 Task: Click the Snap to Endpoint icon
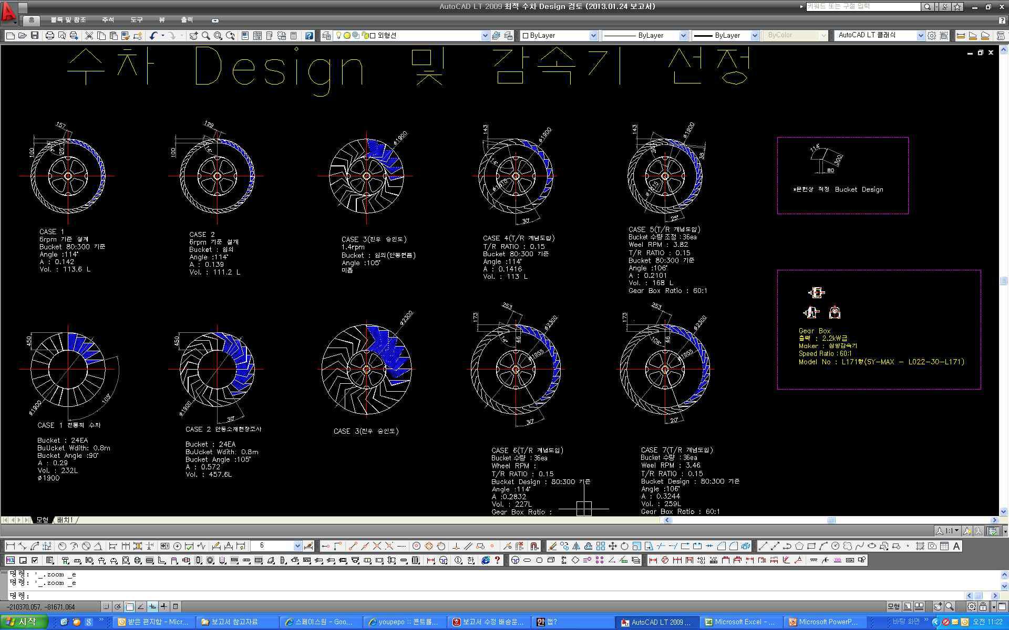click(352, 546)
